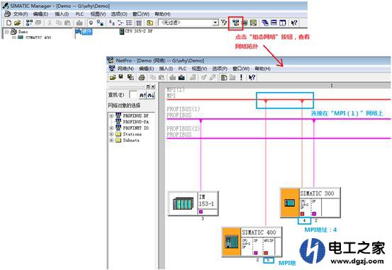Click the printer icon in NetPro toolbar
The image size is (392, 270).
pyautogui.click(x=142, y=77)
